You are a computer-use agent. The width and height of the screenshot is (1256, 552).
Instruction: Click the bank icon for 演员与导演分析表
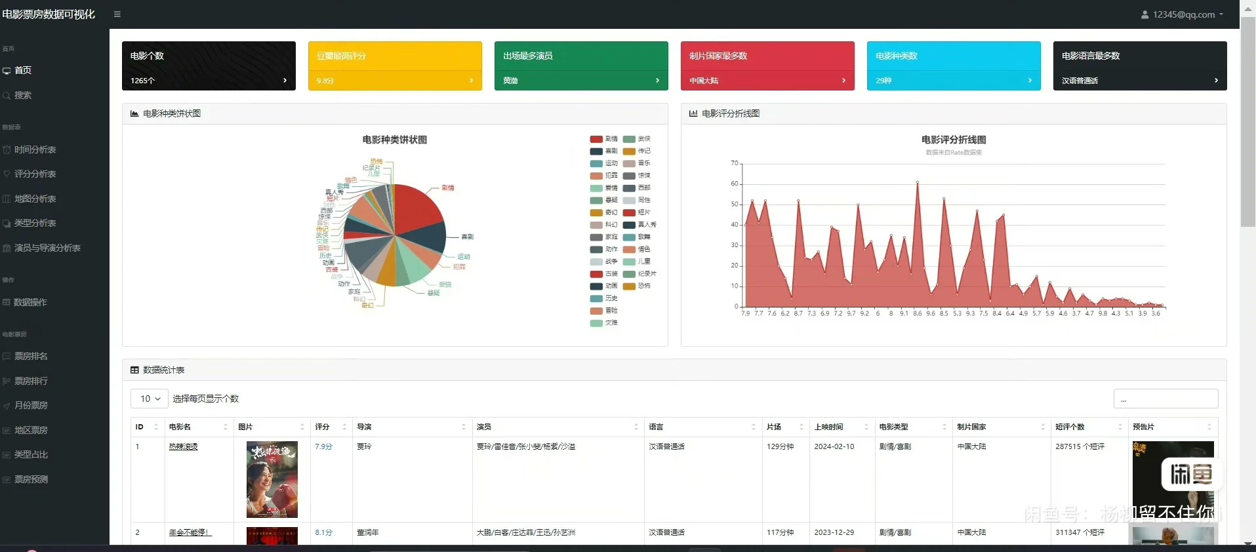click(x=7, y=248)
